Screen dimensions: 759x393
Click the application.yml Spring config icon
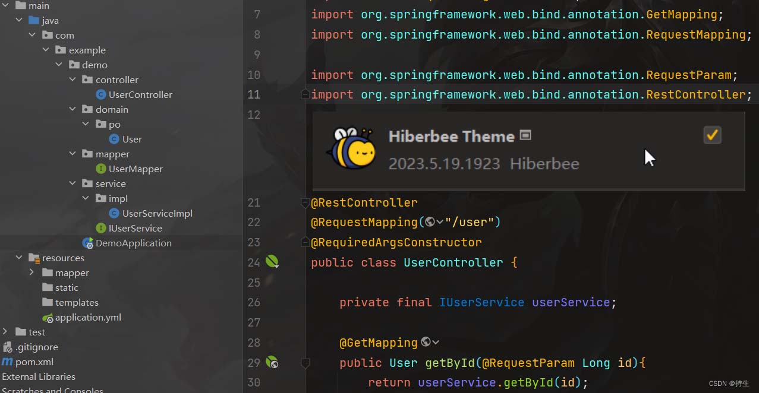(x=48, y=318)
